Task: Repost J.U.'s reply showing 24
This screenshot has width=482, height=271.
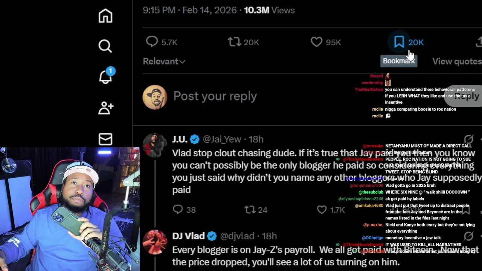Action: [250, 210]
